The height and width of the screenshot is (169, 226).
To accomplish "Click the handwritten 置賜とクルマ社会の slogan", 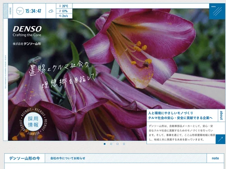I will 58,68.
